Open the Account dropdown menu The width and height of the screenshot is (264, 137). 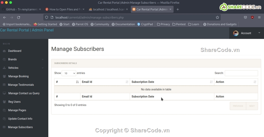246,33
